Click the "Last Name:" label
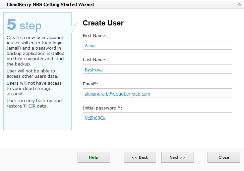Screen dimensions: 244x171 pos(94,60)
